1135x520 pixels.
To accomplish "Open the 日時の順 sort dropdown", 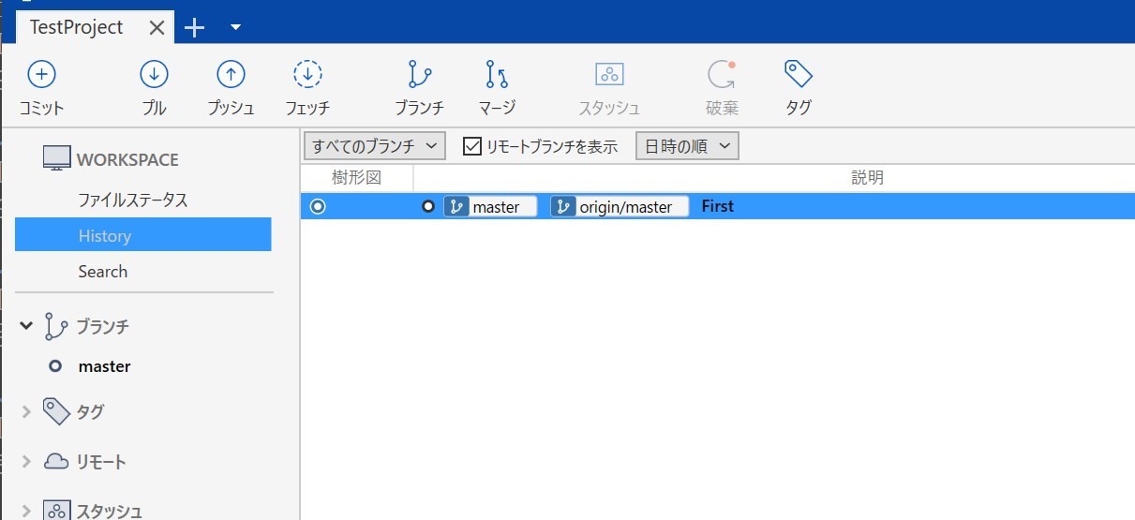I will pyautogui.click(x=687, y=146).
